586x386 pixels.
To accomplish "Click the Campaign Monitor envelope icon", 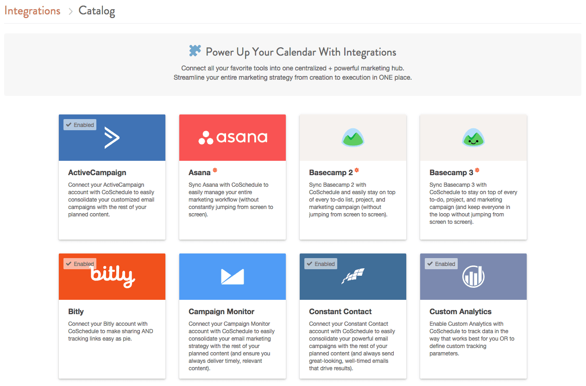I will coord(233,277).
